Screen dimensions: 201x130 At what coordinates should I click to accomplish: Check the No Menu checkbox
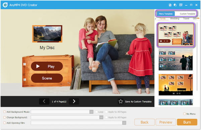tap(184, 114)
